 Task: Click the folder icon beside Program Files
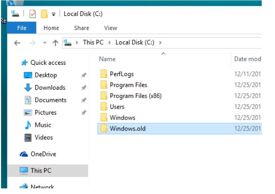tap(104, 85)
